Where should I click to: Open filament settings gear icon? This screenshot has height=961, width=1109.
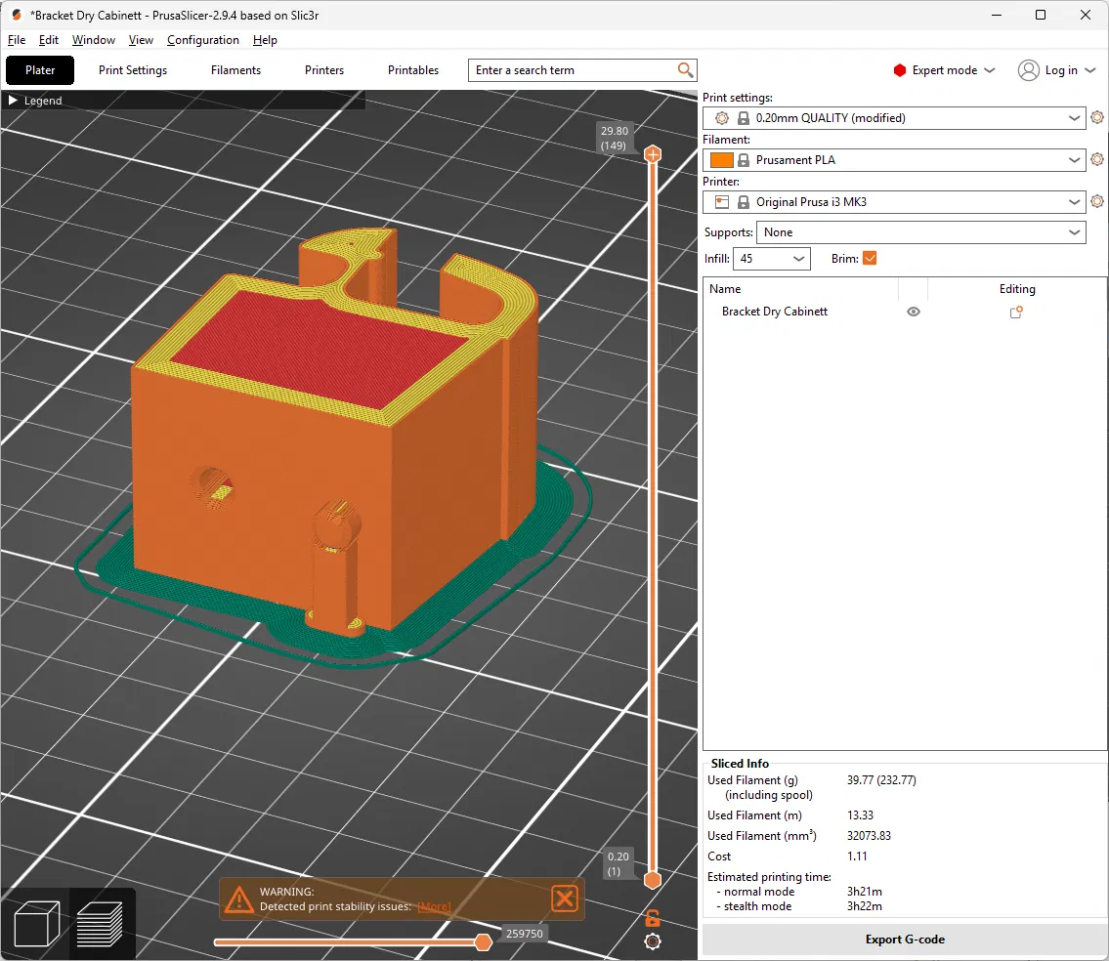tap(1097, 160)
